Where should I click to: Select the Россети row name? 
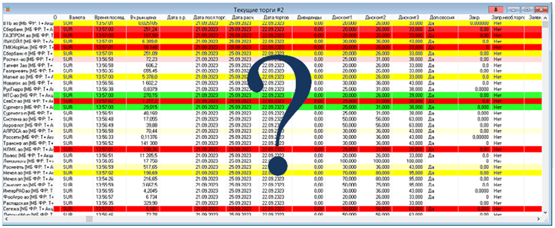[x=28, y=137]
